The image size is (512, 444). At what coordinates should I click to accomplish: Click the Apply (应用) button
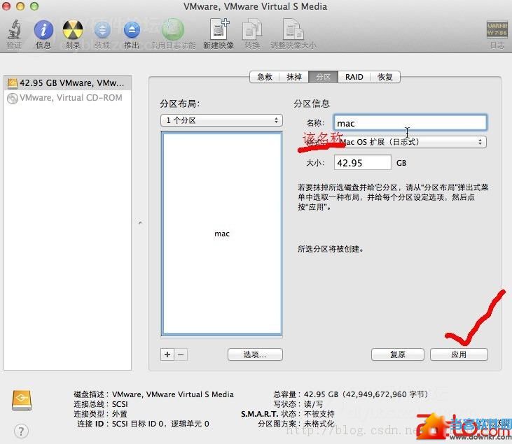click(459, 355)
